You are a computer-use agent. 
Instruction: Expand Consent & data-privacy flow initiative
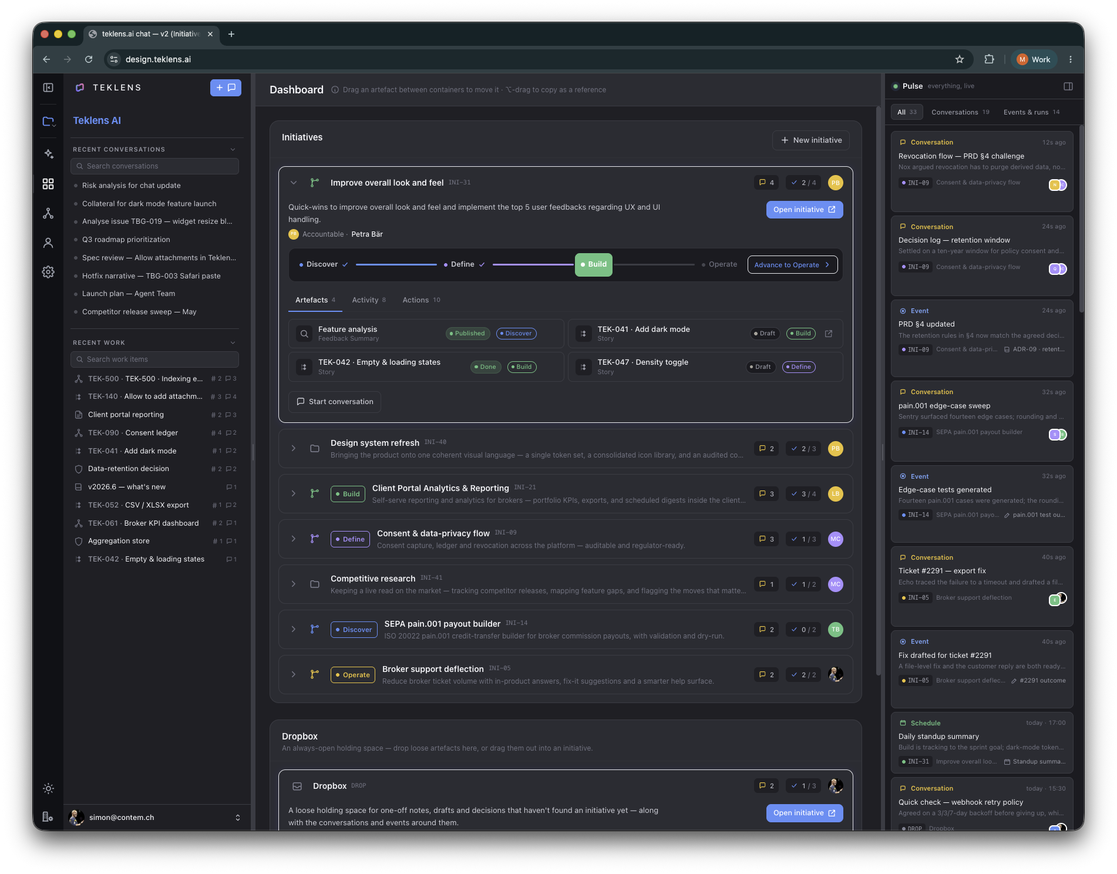(294, 539)
